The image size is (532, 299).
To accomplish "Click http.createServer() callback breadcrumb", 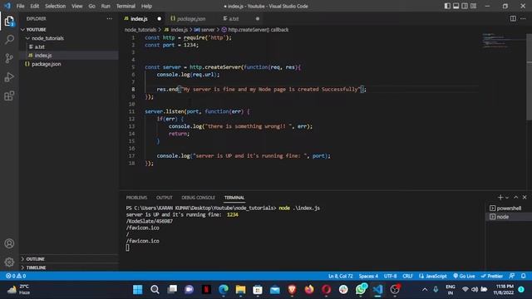I will pyautogui.click(x=255, y=30).
